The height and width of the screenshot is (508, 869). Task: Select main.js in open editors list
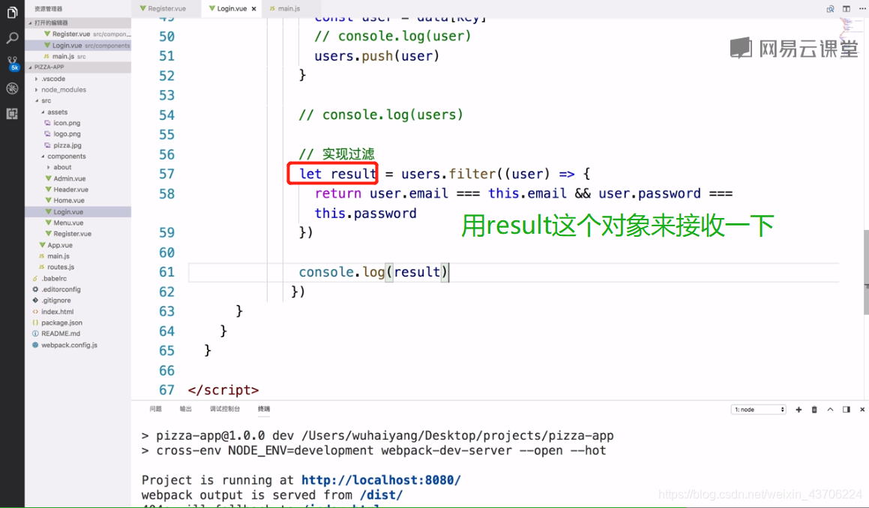[x=77, y=56]
